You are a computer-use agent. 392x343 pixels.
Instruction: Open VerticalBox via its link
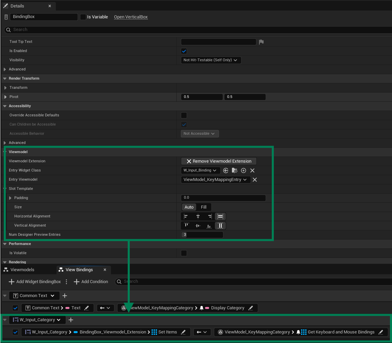click(131, 17)
